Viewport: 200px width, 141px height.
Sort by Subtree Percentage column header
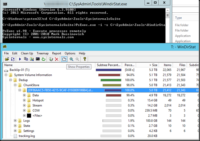tap(109, 65)
